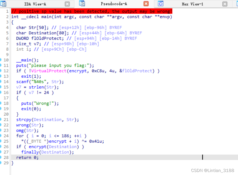Screen dimensions: 238x175
Task: Close the IDA View-A tab
Action: coord(67,4)
